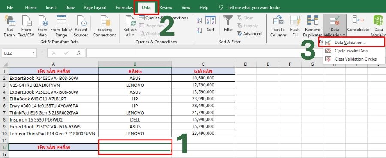Screen dimensions: 386x158
Task: Open Existing Connections
Action: [104, 26]
